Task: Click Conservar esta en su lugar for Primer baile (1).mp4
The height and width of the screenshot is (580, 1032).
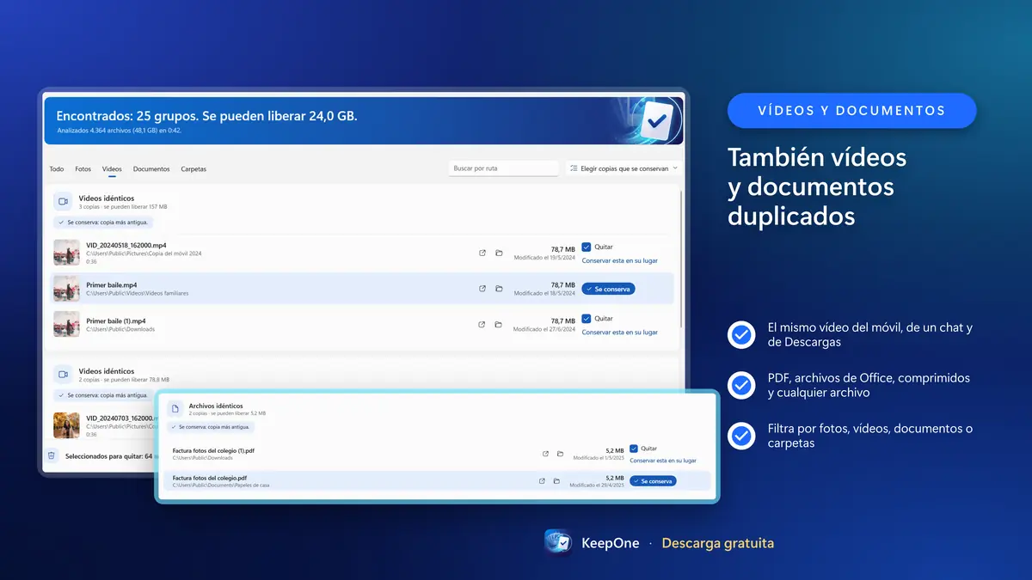Action: pos(620,333)
